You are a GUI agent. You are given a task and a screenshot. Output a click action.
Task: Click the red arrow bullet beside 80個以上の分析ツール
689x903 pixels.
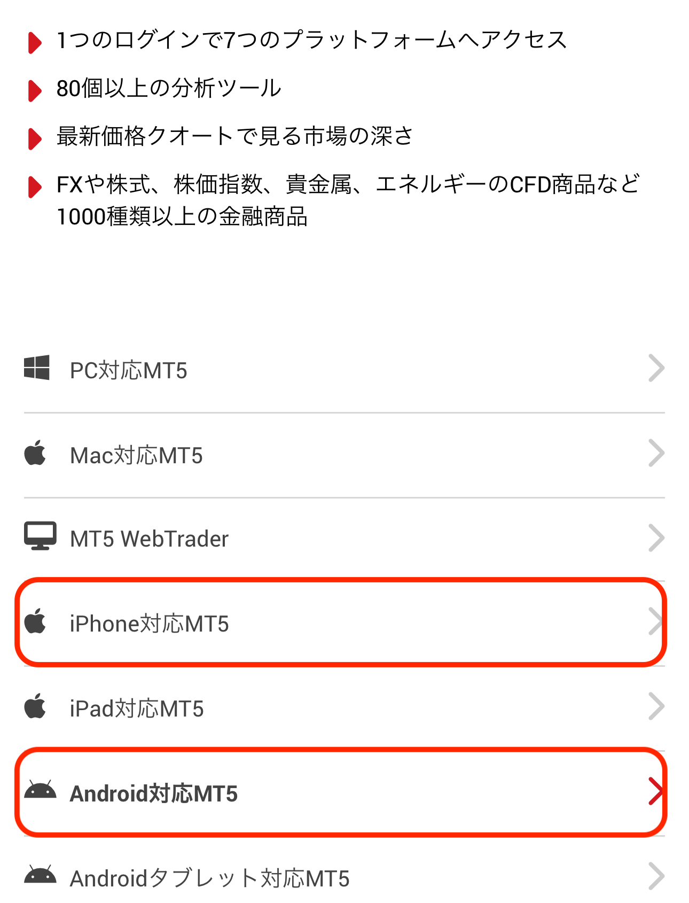35,90
